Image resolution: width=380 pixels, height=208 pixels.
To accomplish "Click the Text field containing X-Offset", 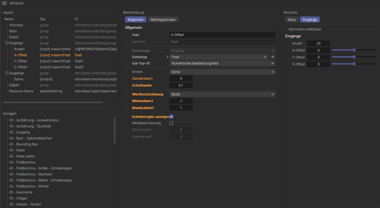I will coord(222,35).
